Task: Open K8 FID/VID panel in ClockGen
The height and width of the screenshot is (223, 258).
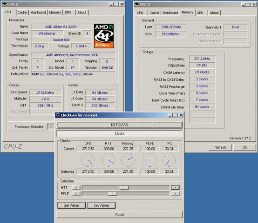Action: pos(120,125)
